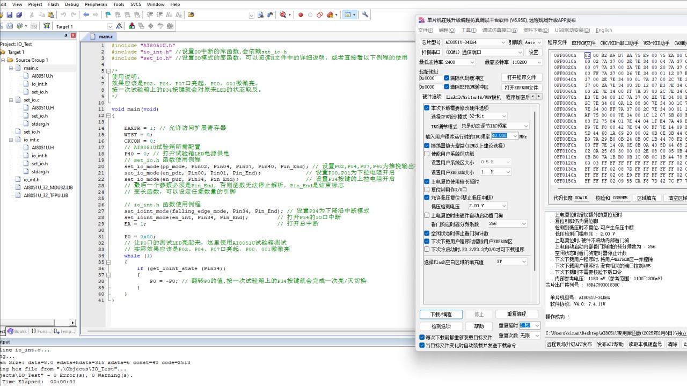The image size is (687, 386).
Task: Click the Paste clipboard icon
Action: (x=51, y=14)
